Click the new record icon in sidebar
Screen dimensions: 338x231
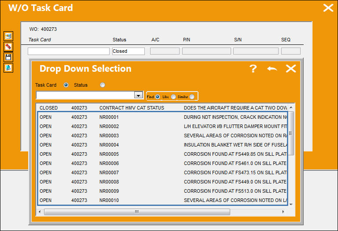point(8,36)
